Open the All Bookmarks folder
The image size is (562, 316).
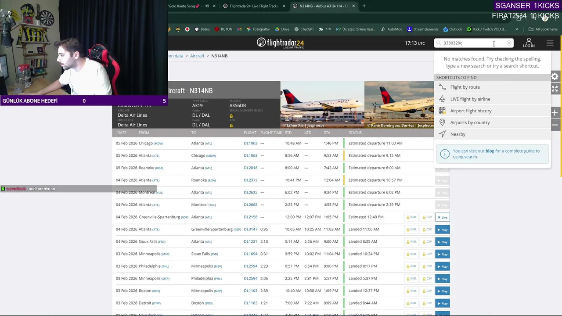[x=543, y=29]
